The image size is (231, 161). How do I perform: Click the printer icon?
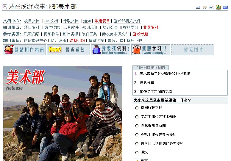click(x=205, y=7)
